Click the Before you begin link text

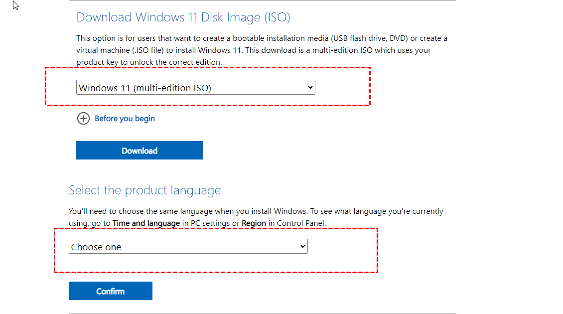[x=125, y=119]
